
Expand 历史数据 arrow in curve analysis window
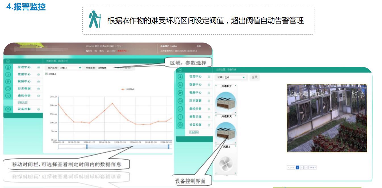pyautogui.click(x=38, y=88)
